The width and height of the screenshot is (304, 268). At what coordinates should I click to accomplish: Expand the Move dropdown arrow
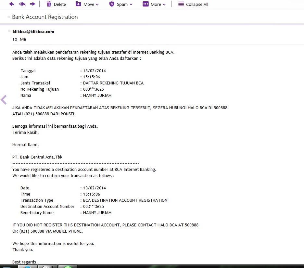click(97, 5)
